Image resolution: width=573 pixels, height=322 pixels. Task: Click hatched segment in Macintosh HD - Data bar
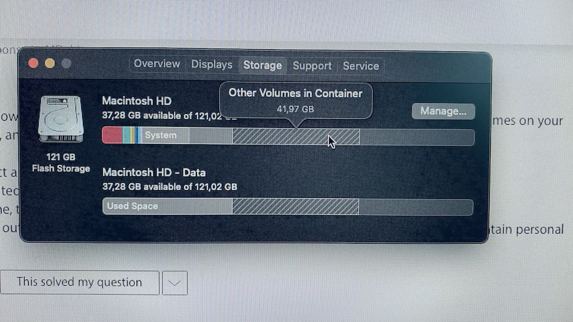[x=295, y=207]
